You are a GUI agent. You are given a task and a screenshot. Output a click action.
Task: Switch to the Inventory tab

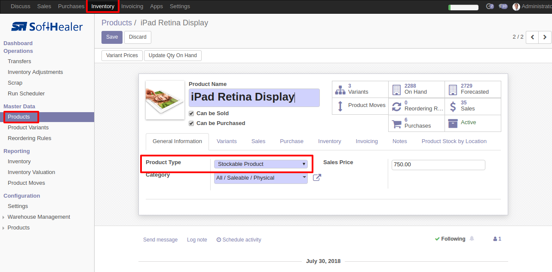[329, 141]
